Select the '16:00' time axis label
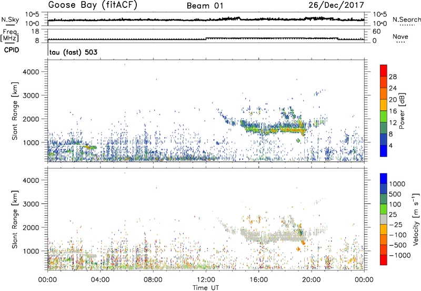Viewport: 421px width, 291px height. click(x=258, y=280)
